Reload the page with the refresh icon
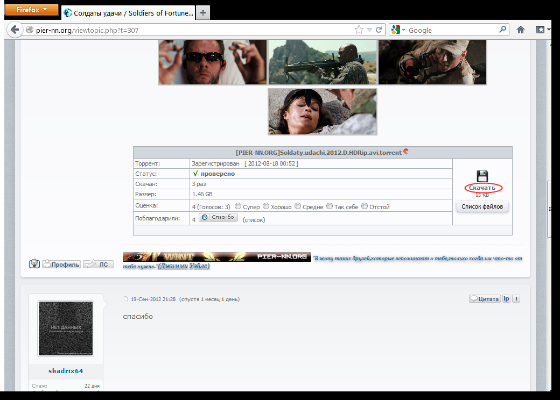The height and width of the screenshot is (400, 560). (379, 30)
